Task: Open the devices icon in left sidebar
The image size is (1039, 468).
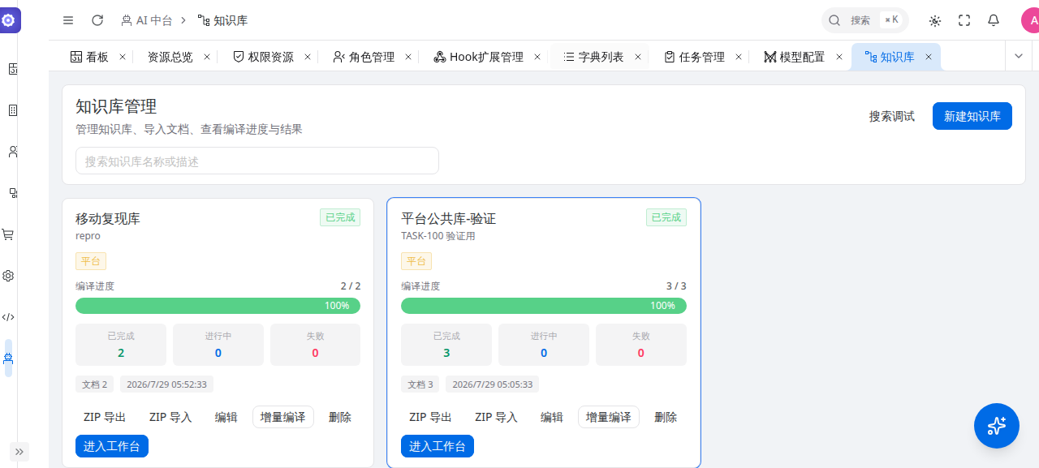Action: (13, 193)
